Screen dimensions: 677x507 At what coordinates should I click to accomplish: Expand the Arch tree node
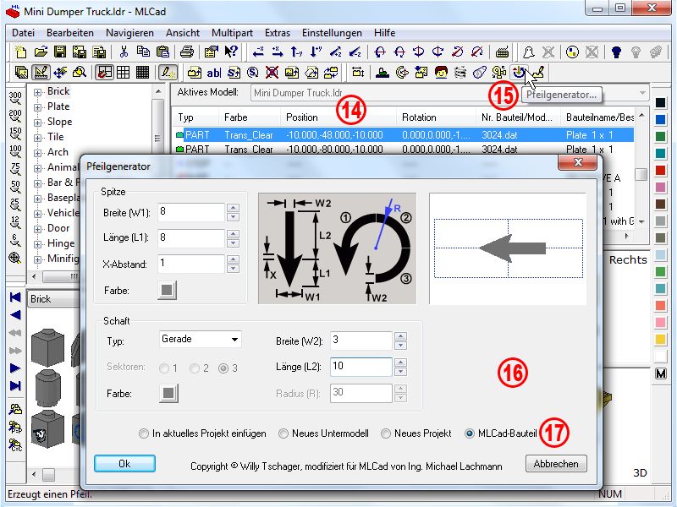click(37, 153)
